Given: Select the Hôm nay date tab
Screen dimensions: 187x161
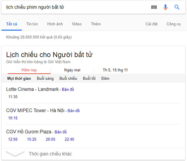Looking at the screenshot, I should [x=29, y=70].
